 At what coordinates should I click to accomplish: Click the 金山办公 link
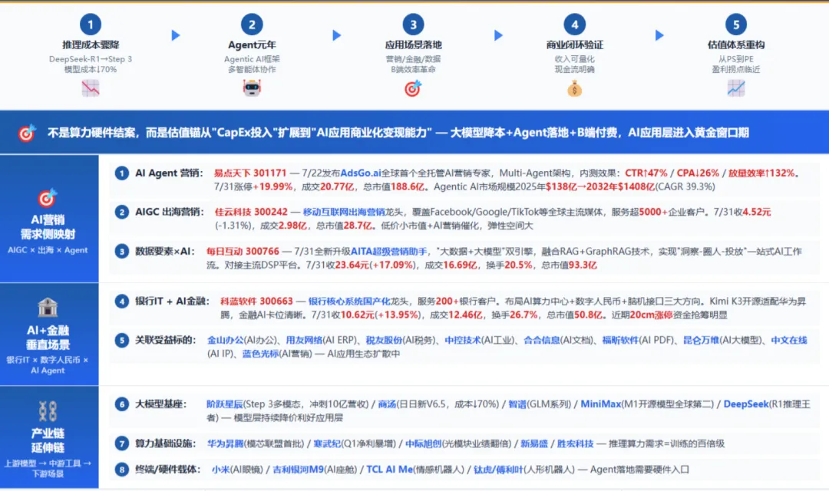pyautogui.click(x=225, y=340)
